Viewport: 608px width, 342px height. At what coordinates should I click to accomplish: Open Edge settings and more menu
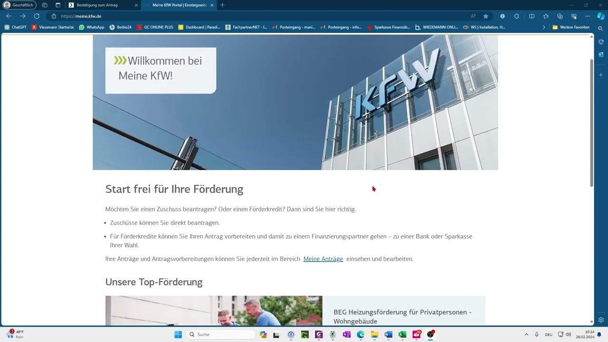[588, 16]
